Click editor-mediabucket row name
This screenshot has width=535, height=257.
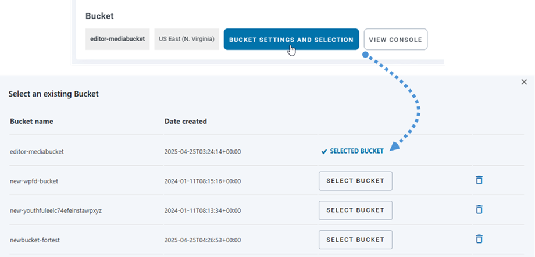point(37,151)
